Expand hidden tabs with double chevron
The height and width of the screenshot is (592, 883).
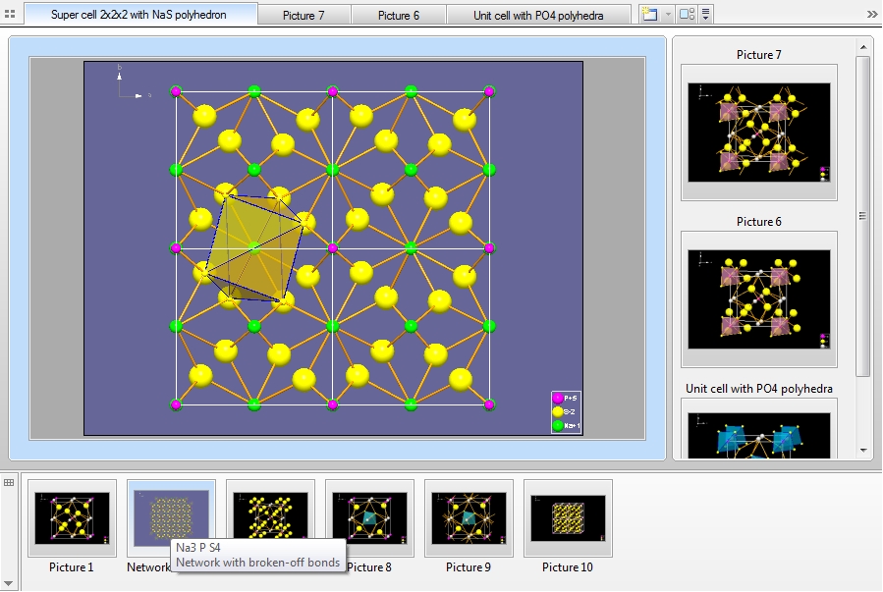tap(872, 15)
